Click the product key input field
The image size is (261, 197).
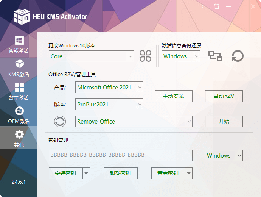click(x=121, y=155)
